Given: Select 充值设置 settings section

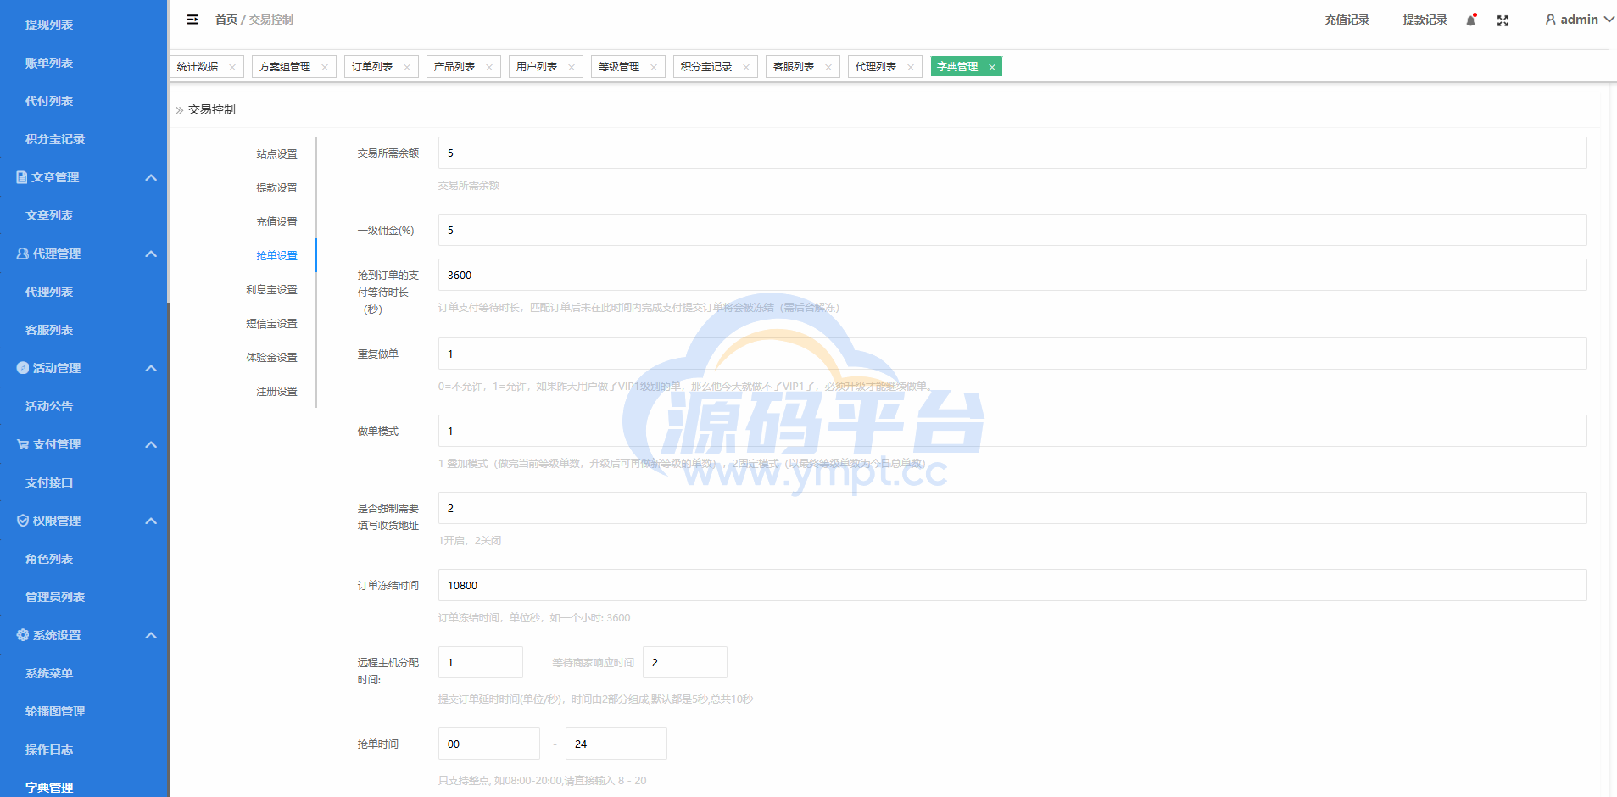Looking at the screenshot, I should 276,222.
